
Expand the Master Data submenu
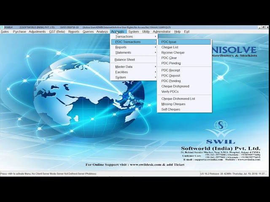(134, 66)
